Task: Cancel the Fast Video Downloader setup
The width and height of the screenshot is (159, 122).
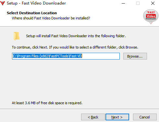Action: [x=145, y=117]
